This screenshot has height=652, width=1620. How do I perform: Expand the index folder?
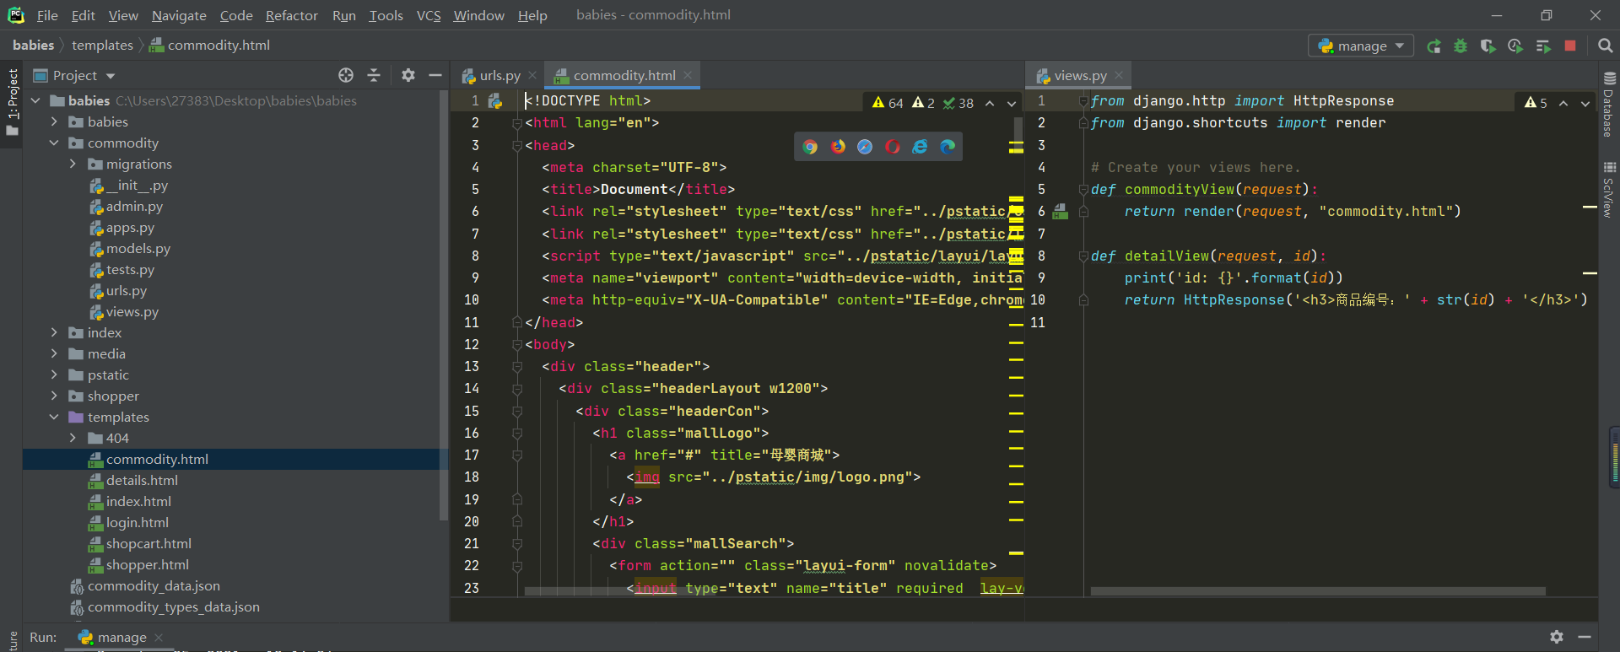pos(54,332)
